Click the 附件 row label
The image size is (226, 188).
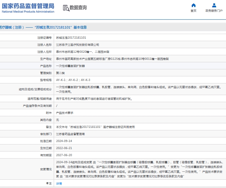click(x=49, y=113)
